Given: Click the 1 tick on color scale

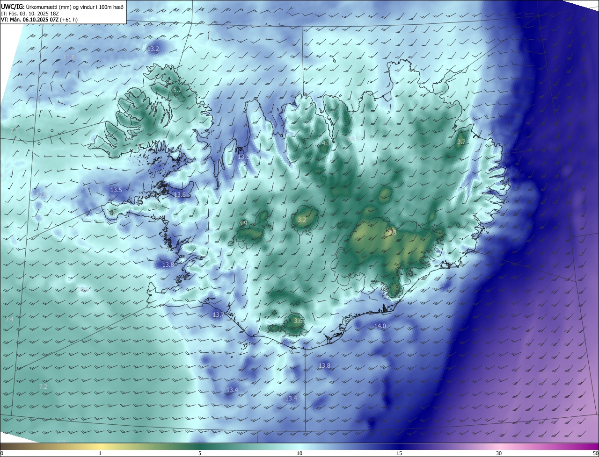Looking at the screenshot, I should 100,453.
